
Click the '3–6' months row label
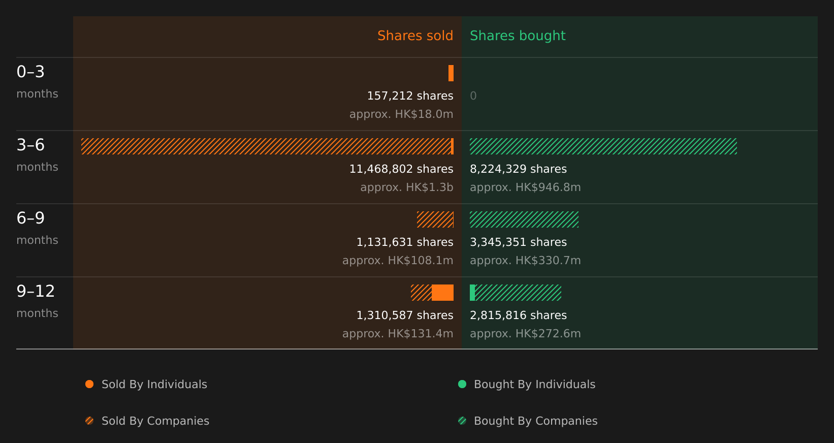30,145
